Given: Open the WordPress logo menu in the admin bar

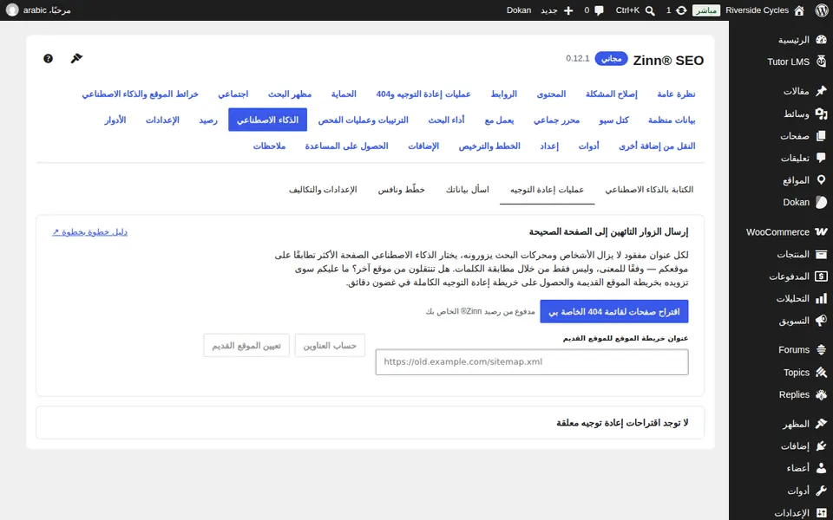Looking at the screenshot, I should coord(822,10).
